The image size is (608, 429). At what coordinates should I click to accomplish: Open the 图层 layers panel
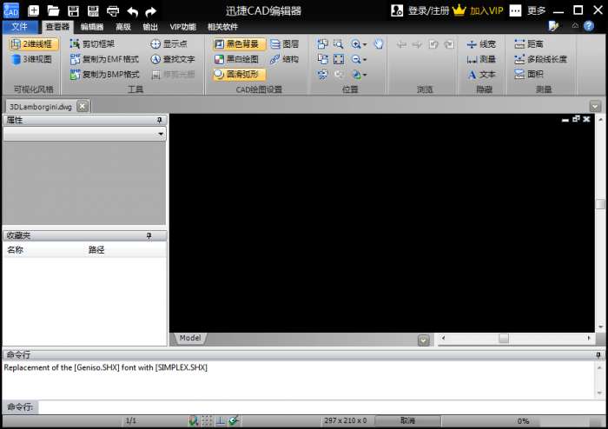(284, 44)
